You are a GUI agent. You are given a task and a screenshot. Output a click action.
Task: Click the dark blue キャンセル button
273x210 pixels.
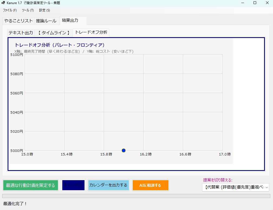pyautogui.click(x=73, y=185)
